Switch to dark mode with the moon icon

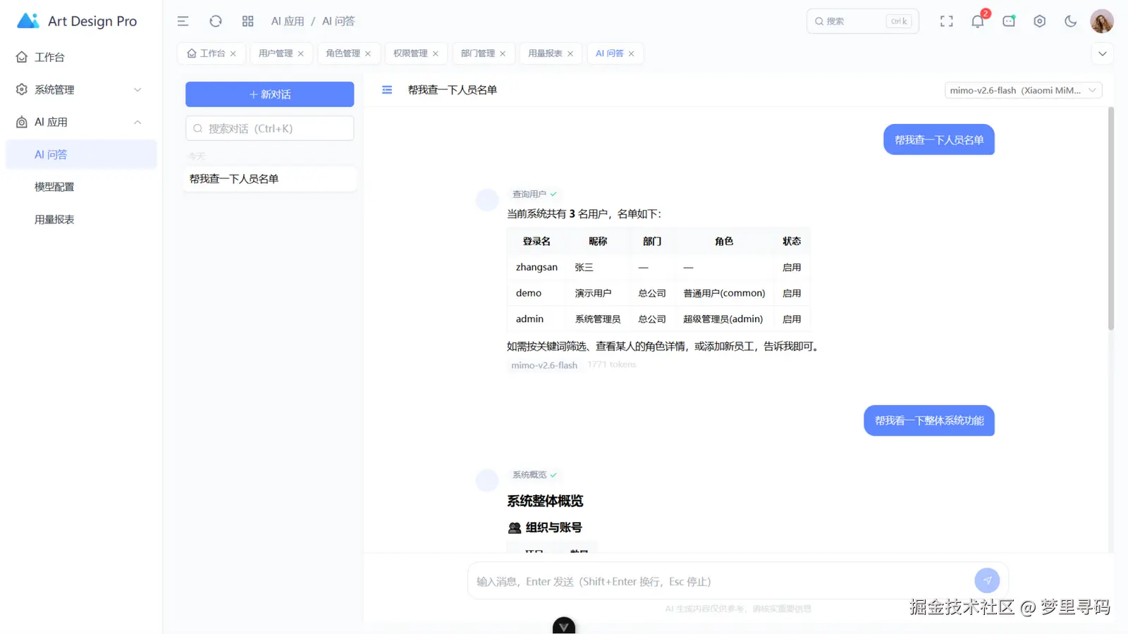[1070, 21]
